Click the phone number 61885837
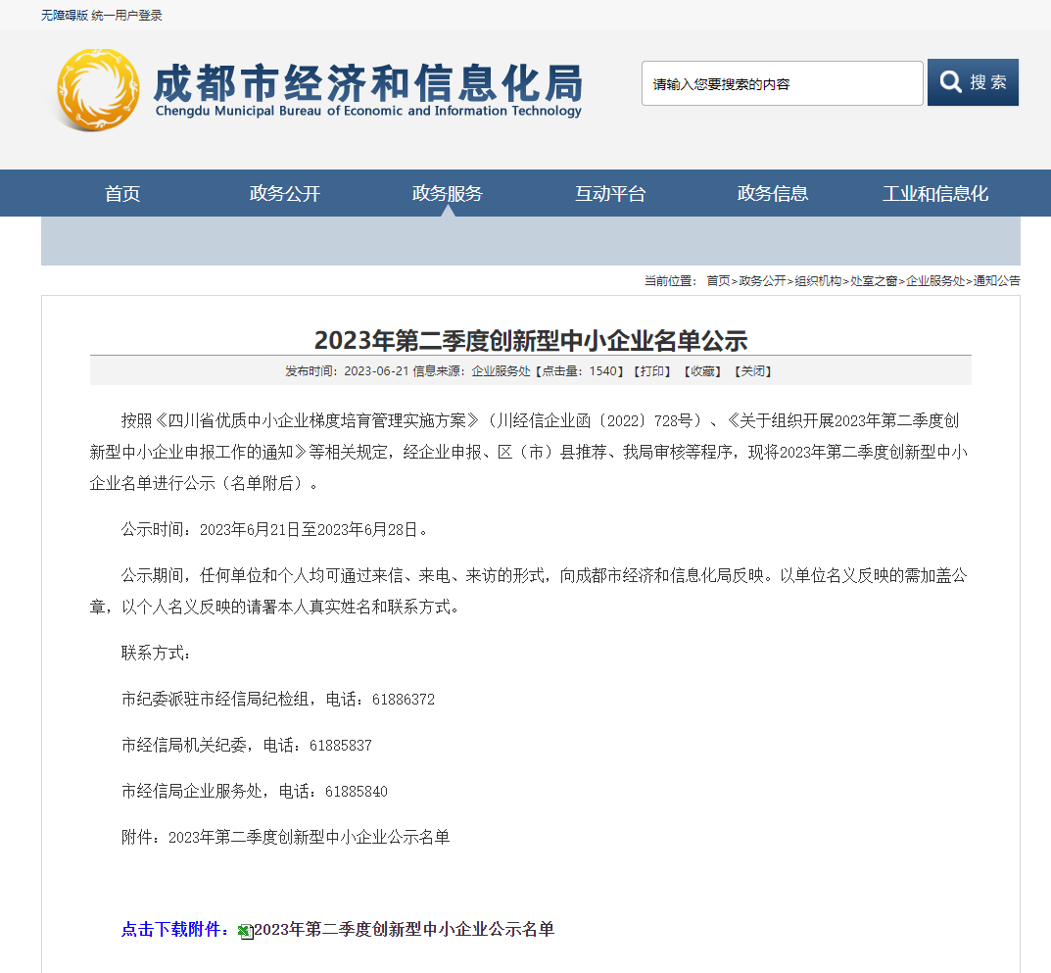Screen dimensions: 1051x973 pyautogui.click(x=341, y=746)
